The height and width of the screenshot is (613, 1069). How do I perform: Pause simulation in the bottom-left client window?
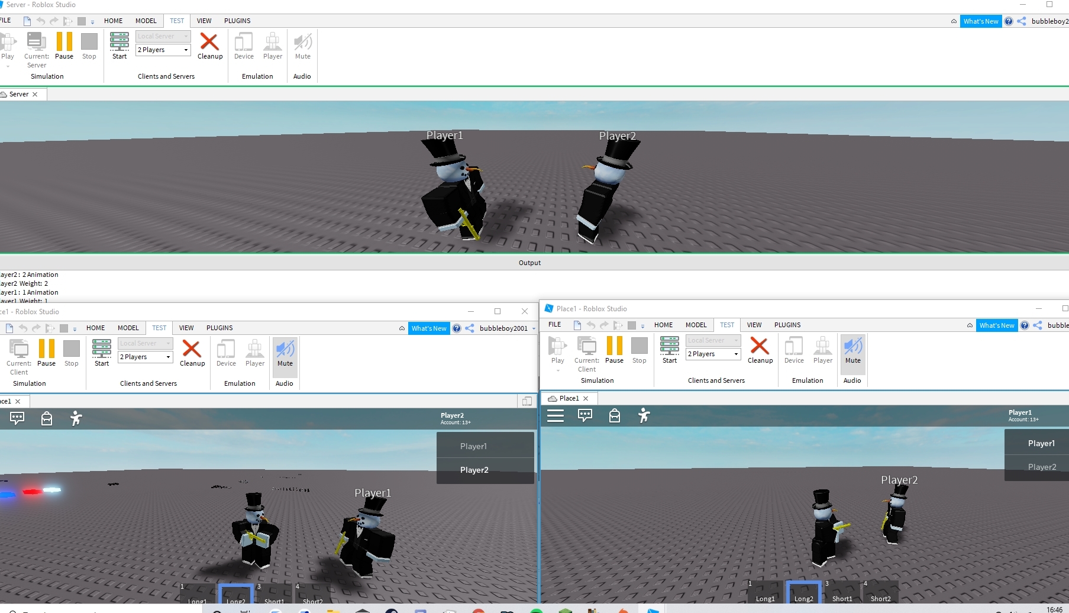click(x=46, y=353)
